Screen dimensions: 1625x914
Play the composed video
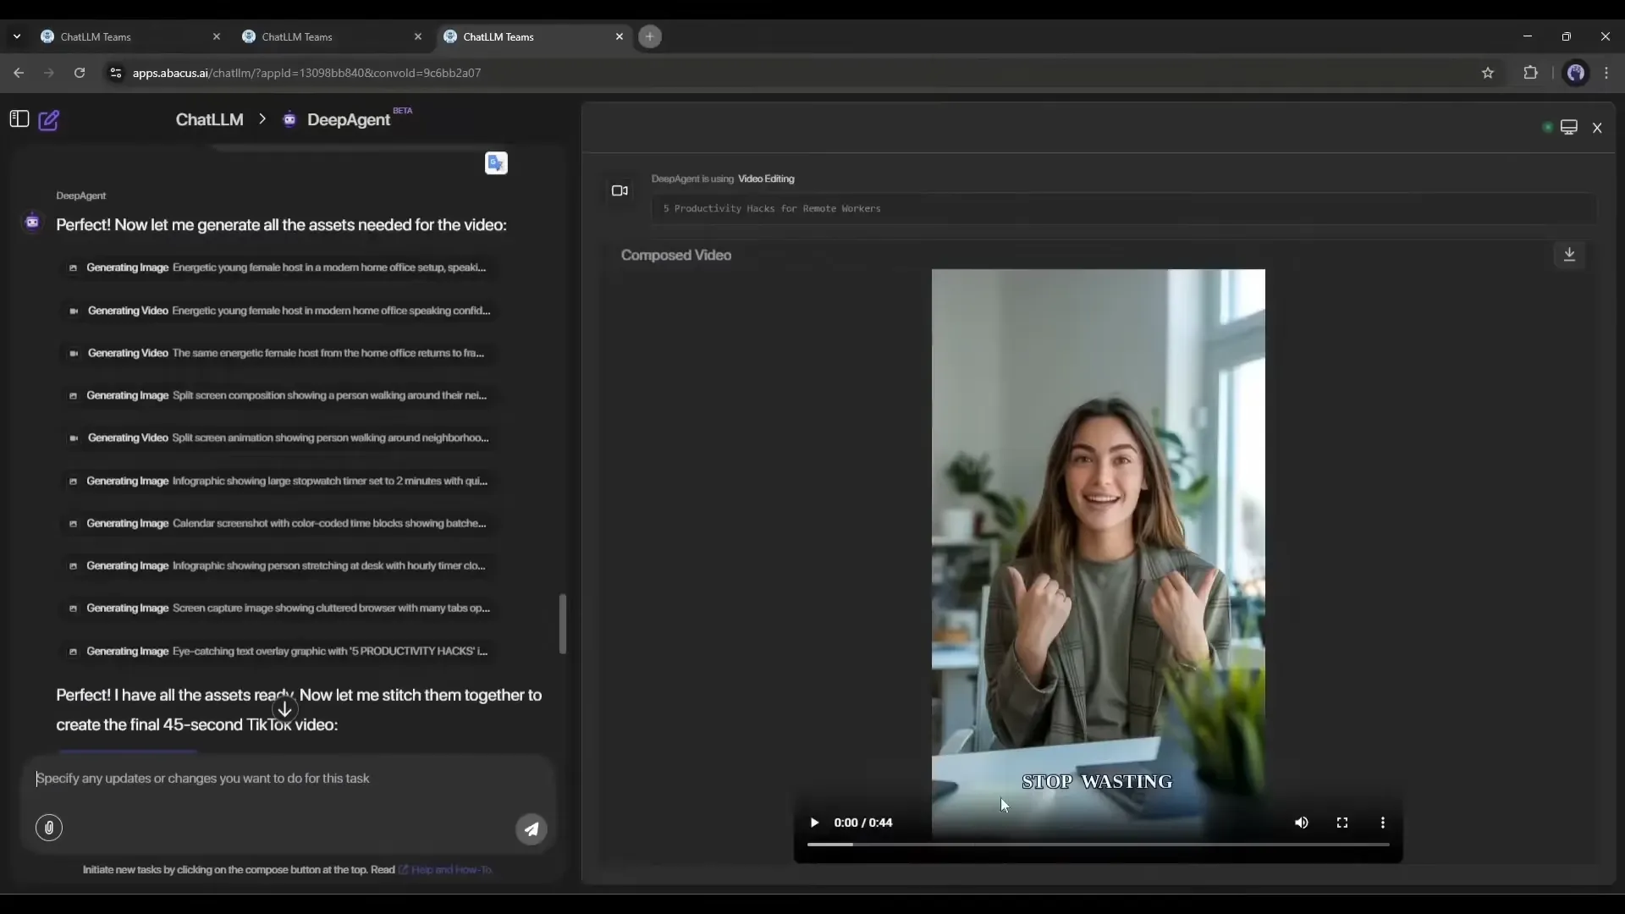(x=814, y=823)
